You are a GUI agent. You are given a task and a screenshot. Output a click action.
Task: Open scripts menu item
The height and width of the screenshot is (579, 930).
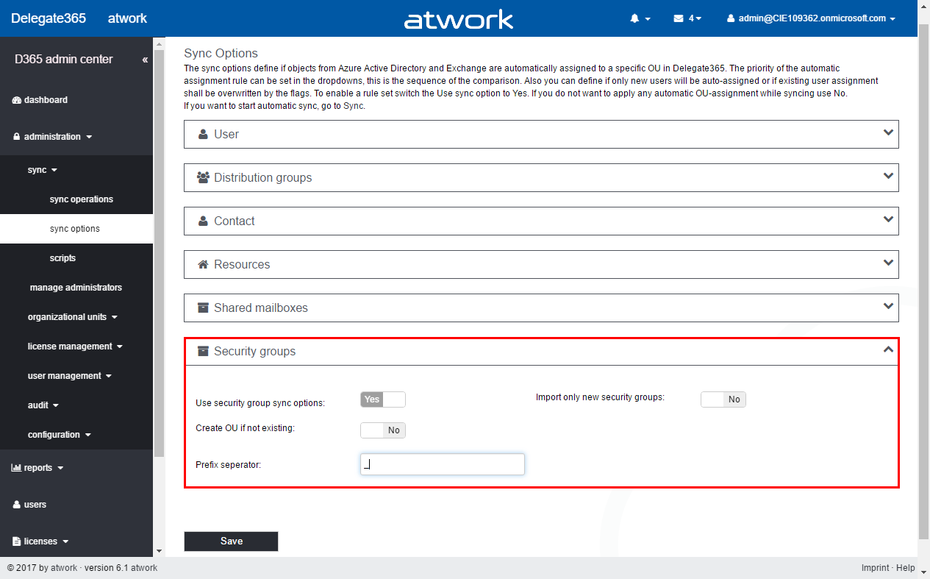(x=62, y=258)
